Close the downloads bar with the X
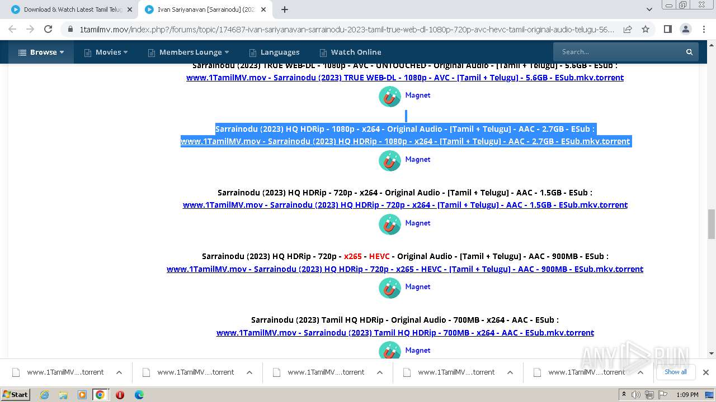The height and width of the screenshot is (402, 716). click(705, 372)
